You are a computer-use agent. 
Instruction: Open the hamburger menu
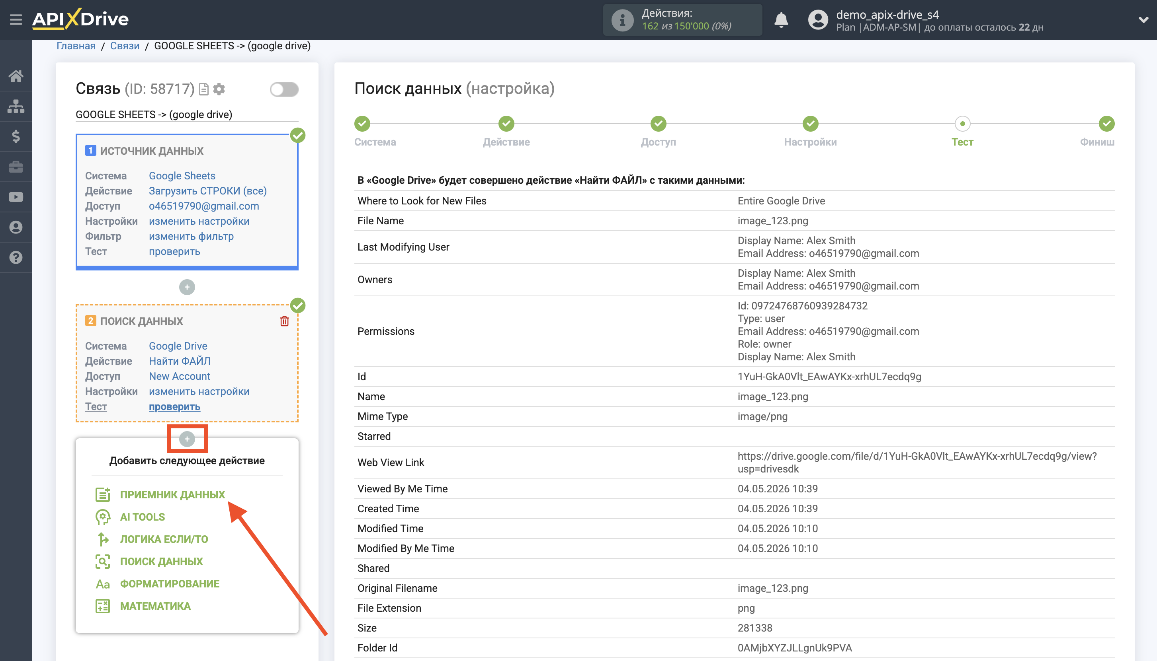pyautogui.click(x=16, y=19)
